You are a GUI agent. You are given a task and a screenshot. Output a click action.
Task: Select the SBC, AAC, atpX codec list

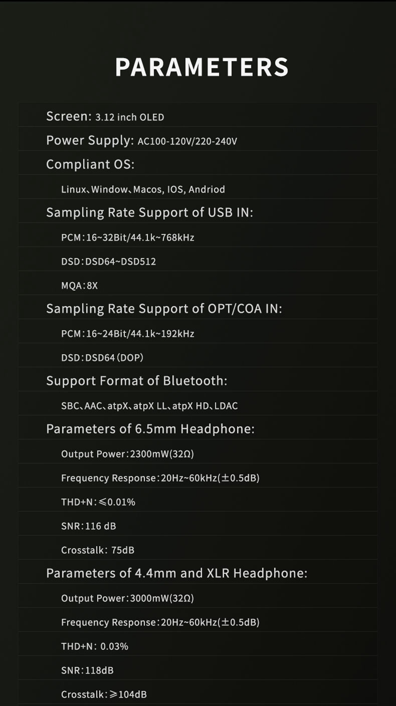[x=149, y=406]
